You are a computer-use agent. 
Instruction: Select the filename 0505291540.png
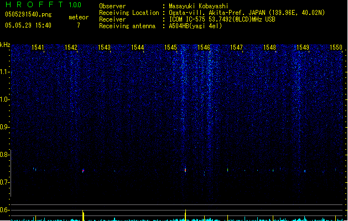coord(28,14)
